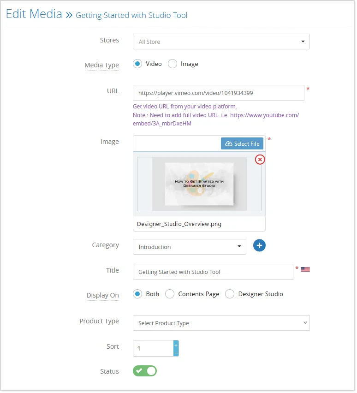Click the Designer Studio thumbnail preview
Viewport: 357px width, 393px height.
coord(200,185)
